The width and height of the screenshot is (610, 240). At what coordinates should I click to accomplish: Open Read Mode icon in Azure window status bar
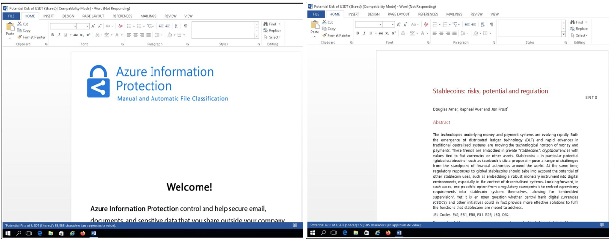coord(295,225)
